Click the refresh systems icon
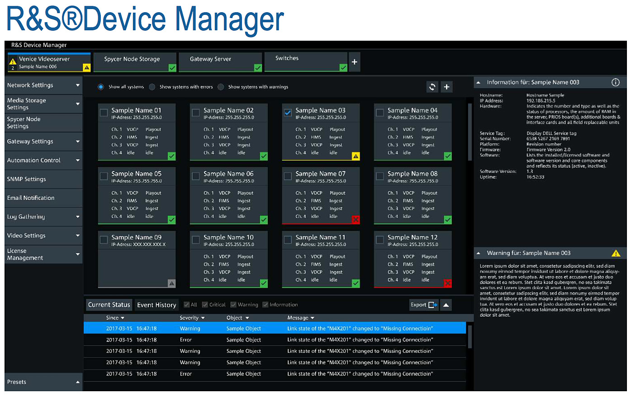 pos(432,87)
